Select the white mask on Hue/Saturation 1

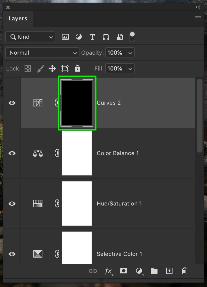pyautogui.click(x=77, y=204)
